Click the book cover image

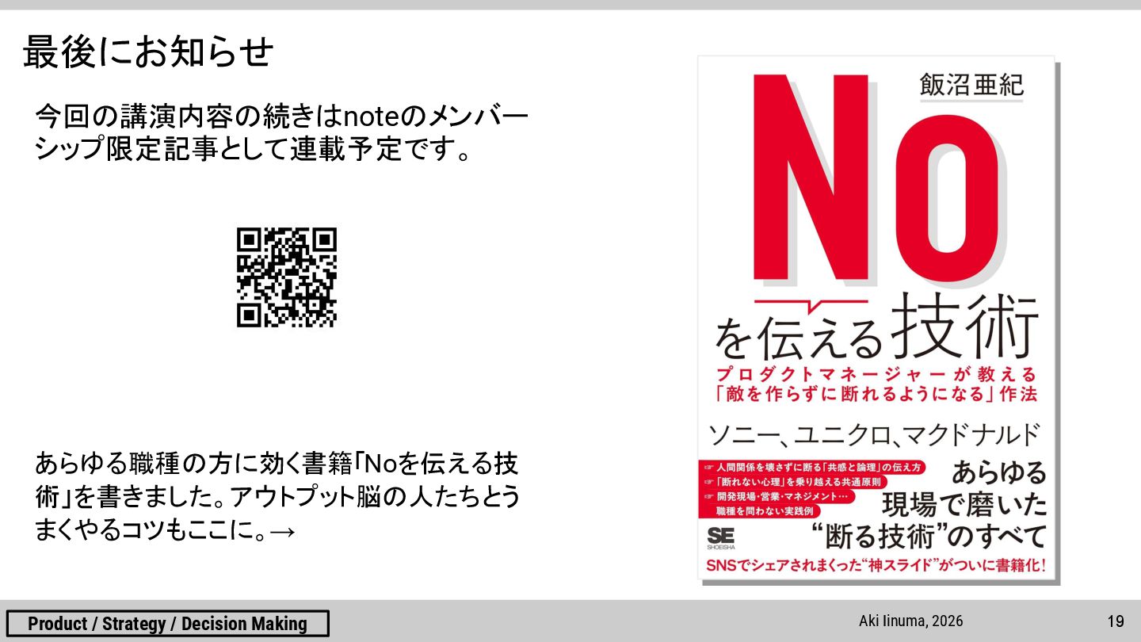pyautogui.click(x=878, y=319)
